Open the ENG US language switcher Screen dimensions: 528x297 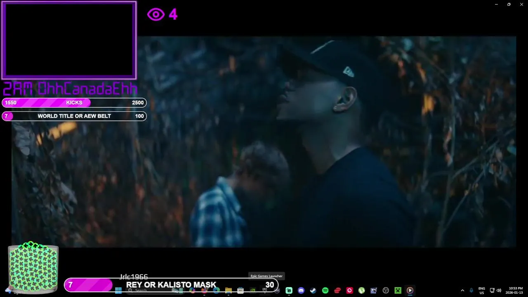(x=481, y=290)
